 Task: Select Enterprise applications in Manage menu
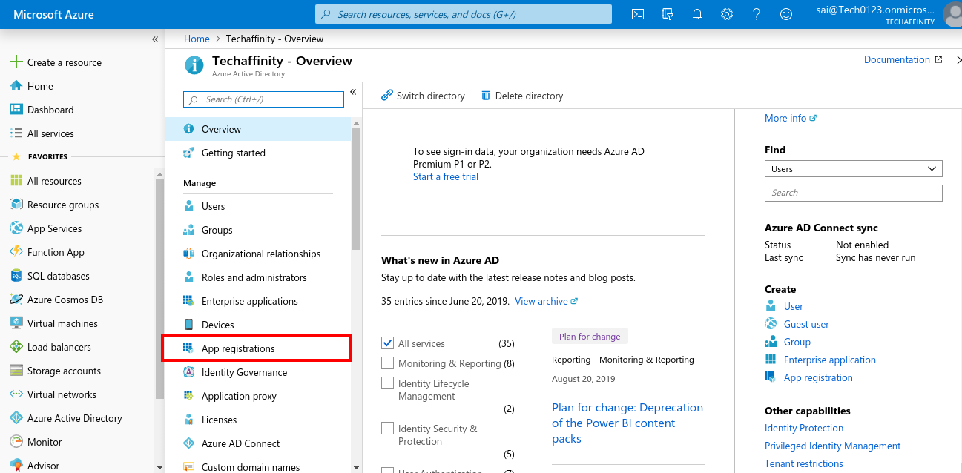(x=249, y=301)
